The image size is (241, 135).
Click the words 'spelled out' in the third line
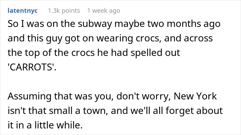pos(155,53)
